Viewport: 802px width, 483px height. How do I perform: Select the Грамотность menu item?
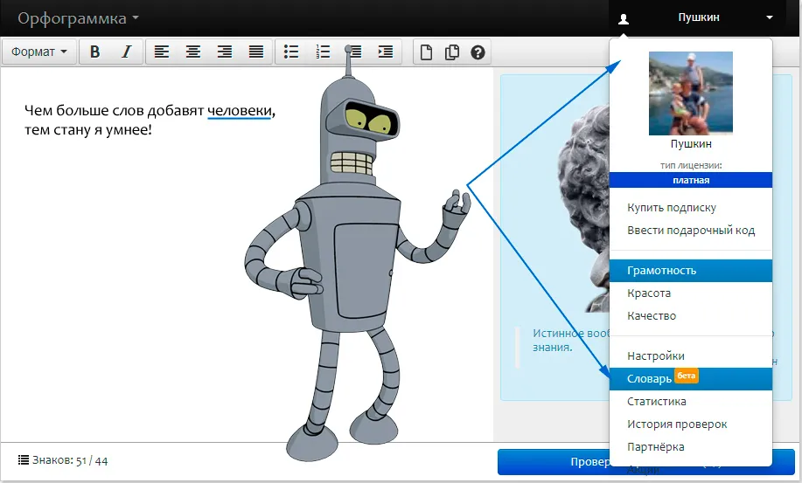click(691, 271)
